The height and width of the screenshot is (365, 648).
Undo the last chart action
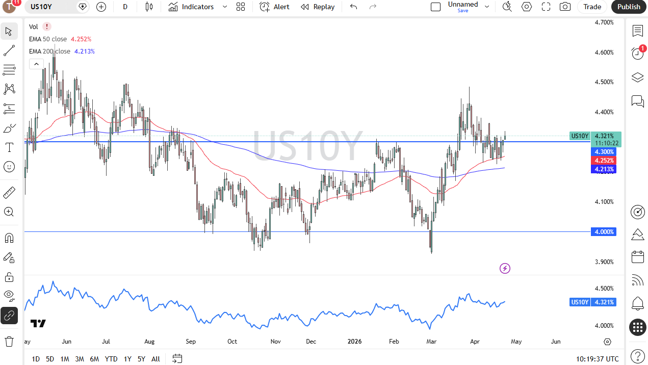tap(353, 7)
